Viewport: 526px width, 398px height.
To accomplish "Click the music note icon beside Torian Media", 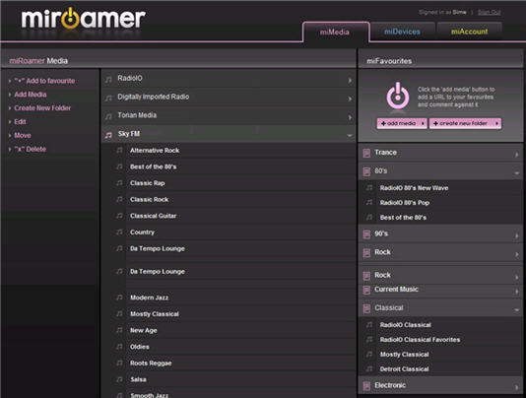I will (x=108, y=116).
